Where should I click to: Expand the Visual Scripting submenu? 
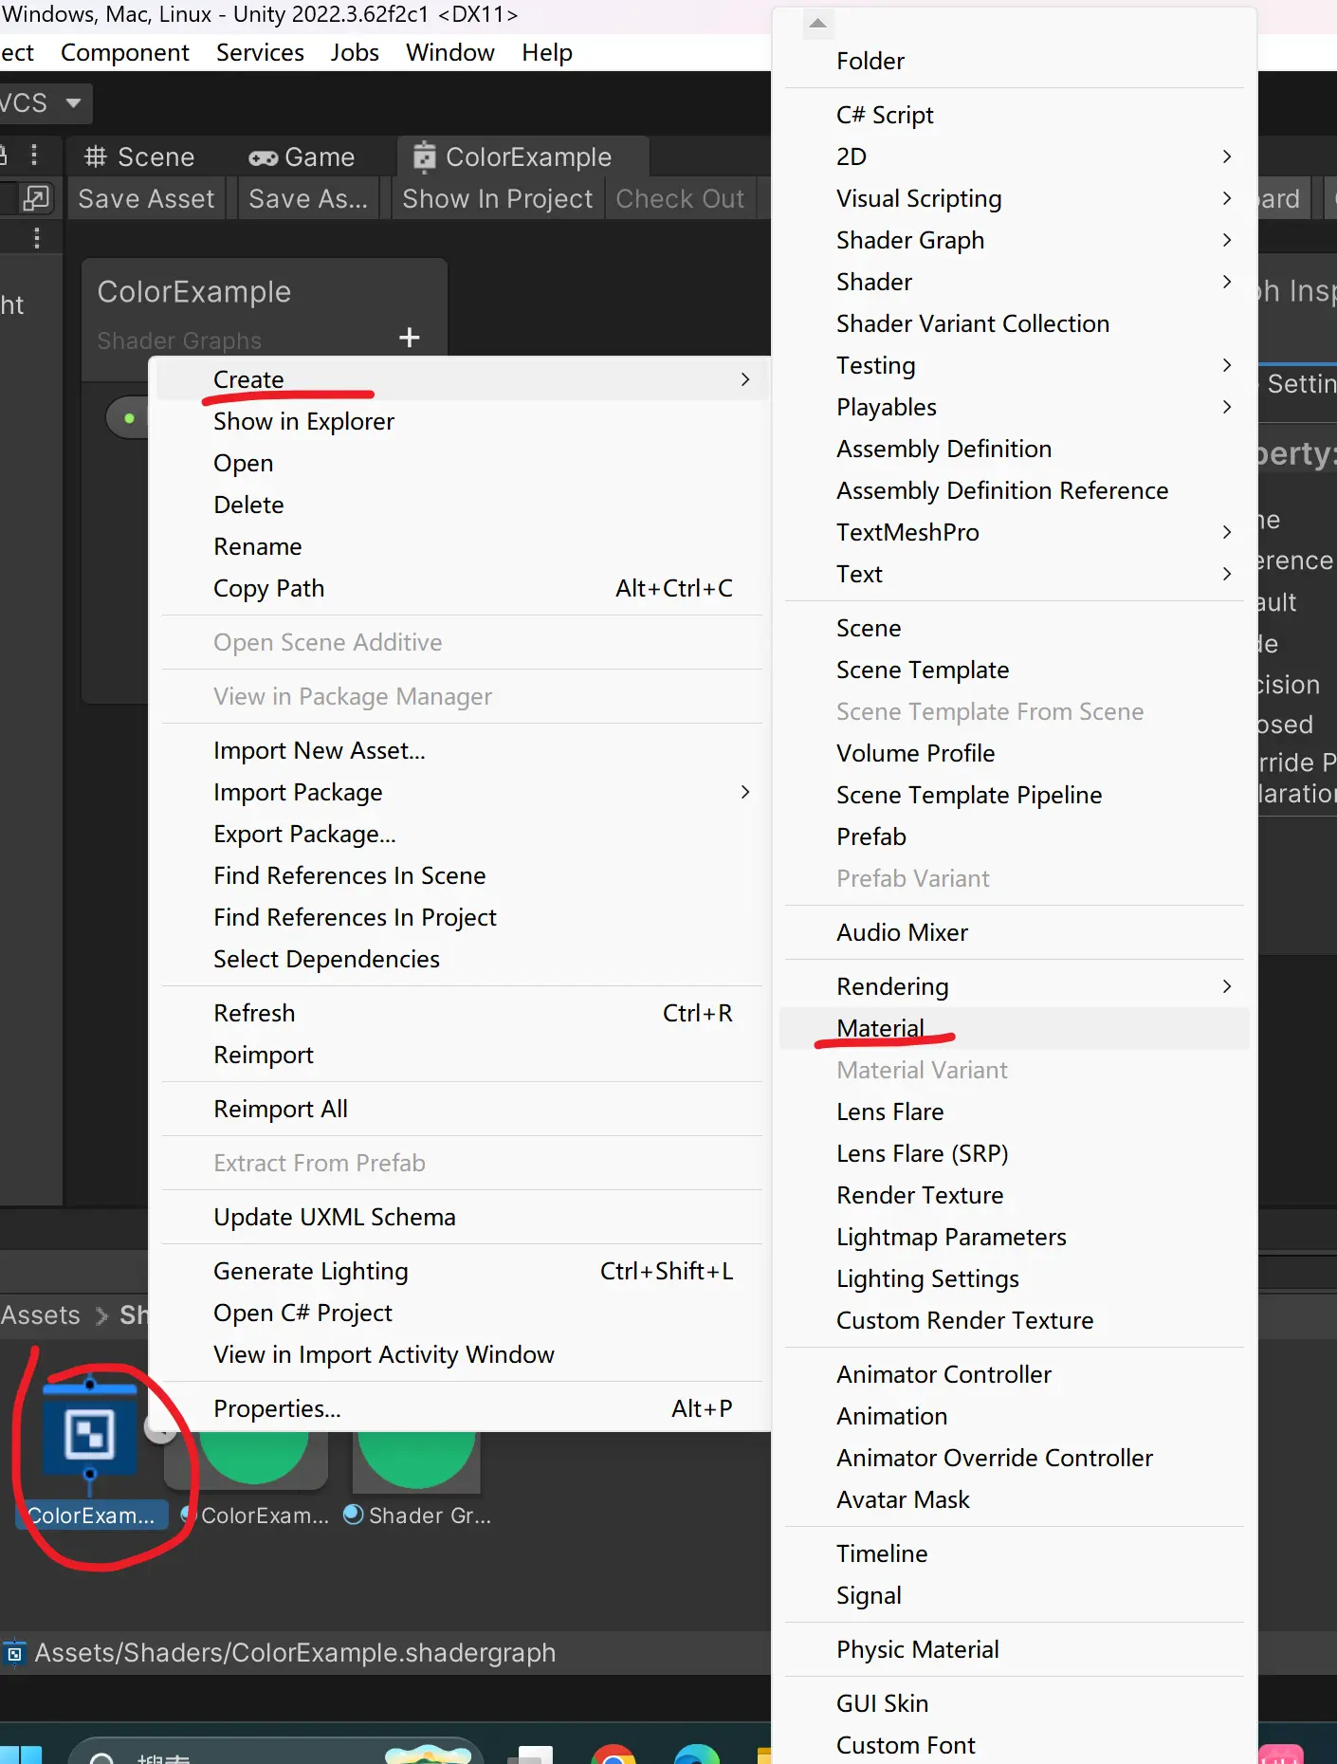(x=1226, y=198)
